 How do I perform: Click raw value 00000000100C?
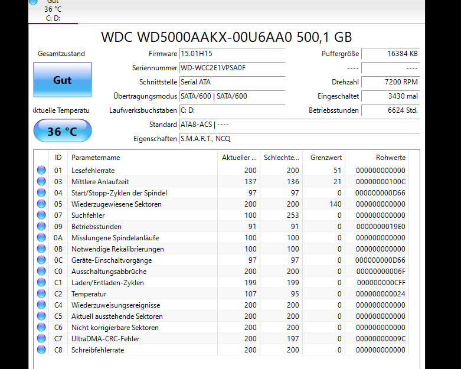(x=381, y=182)
